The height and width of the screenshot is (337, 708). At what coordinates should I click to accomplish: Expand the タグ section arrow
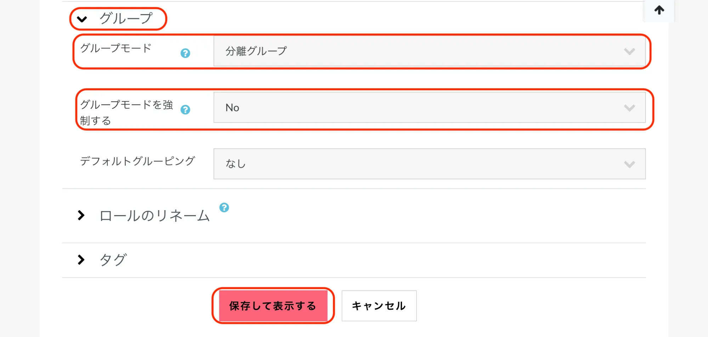(x=81, y=260)
